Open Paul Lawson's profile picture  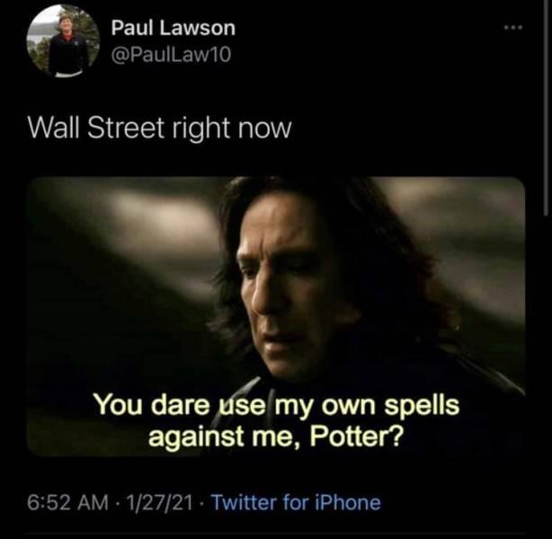pos(63,41)
